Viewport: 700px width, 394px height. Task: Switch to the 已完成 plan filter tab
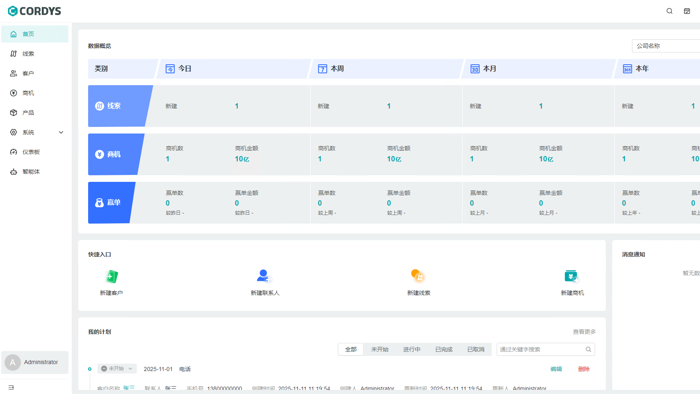pos(443,349)
